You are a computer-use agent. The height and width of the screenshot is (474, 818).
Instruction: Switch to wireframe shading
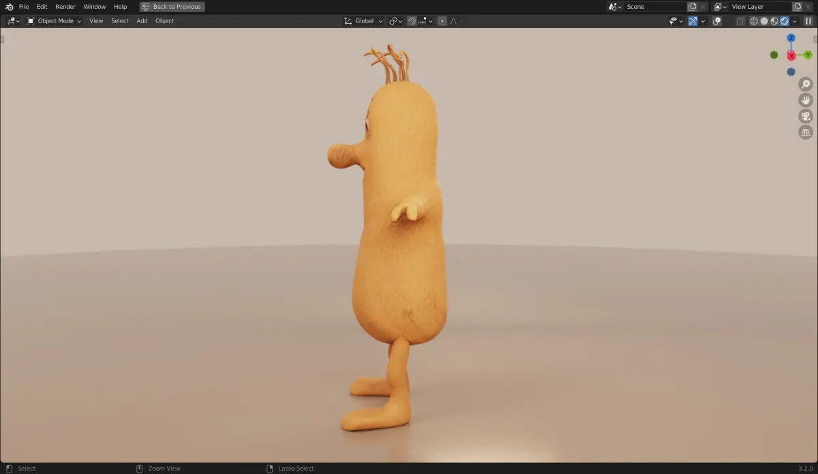[x=754, y=21]
